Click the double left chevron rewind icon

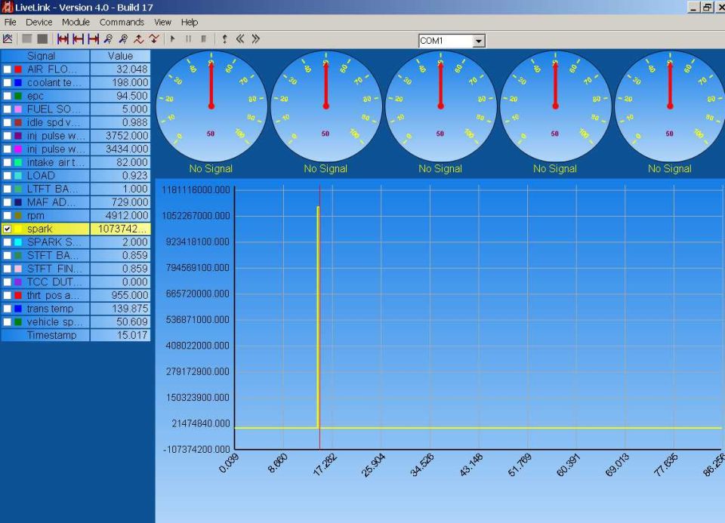point(240,39)
